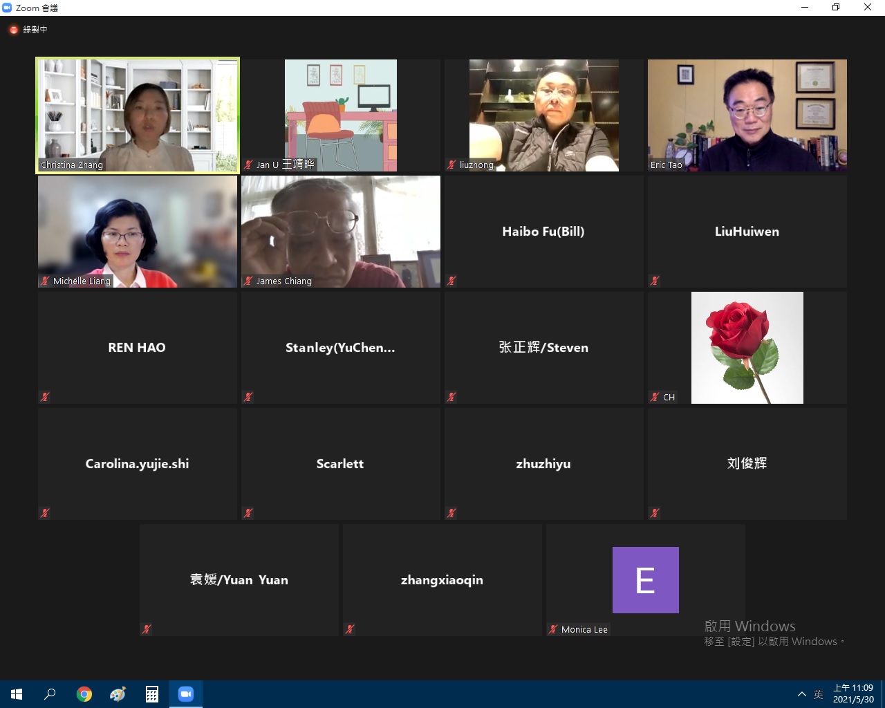Screen dimensions: 885x708
Task: Click the red rose profile picture tile
Action: [x=747, y=347]
